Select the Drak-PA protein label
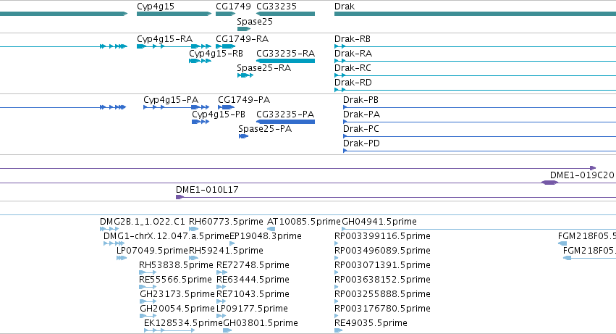 click(x=361, y=114)
